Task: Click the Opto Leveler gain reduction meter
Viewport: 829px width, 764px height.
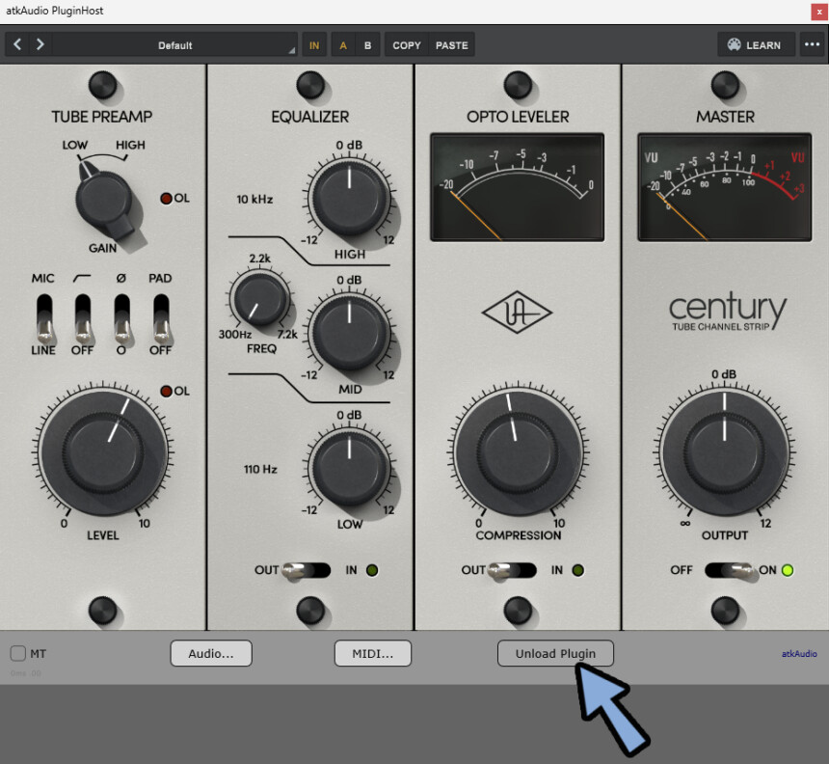Action: (518, 187)
